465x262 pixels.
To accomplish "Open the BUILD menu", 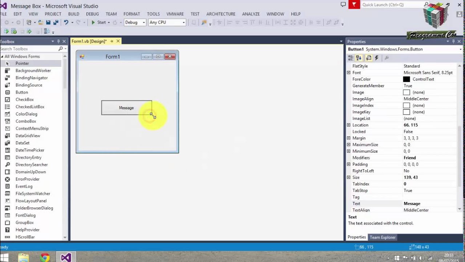I will point(73,14).
